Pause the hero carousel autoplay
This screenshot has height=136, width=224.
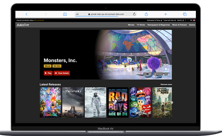pos(150,74)
